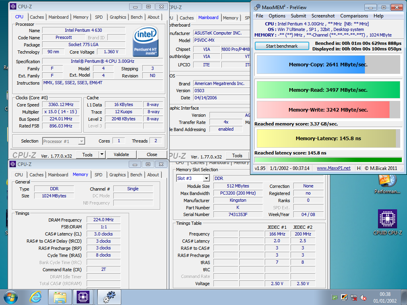
Task: Switch to Caches tab in top CPU-Z
Action: 37,17
